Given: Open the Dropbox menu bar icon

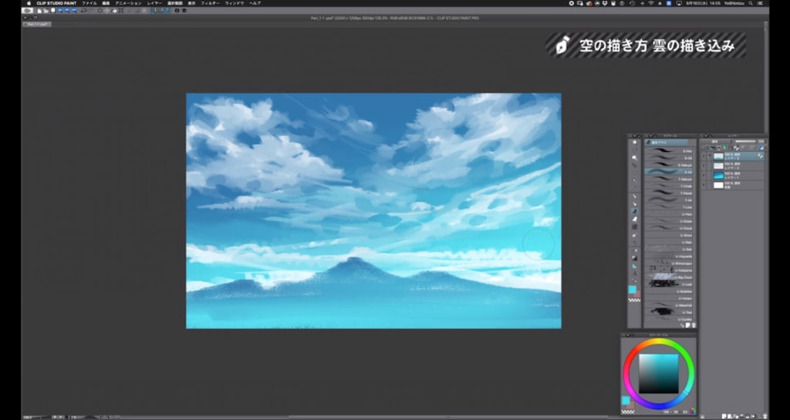Looking at the screenshot, I should point(605,3).
